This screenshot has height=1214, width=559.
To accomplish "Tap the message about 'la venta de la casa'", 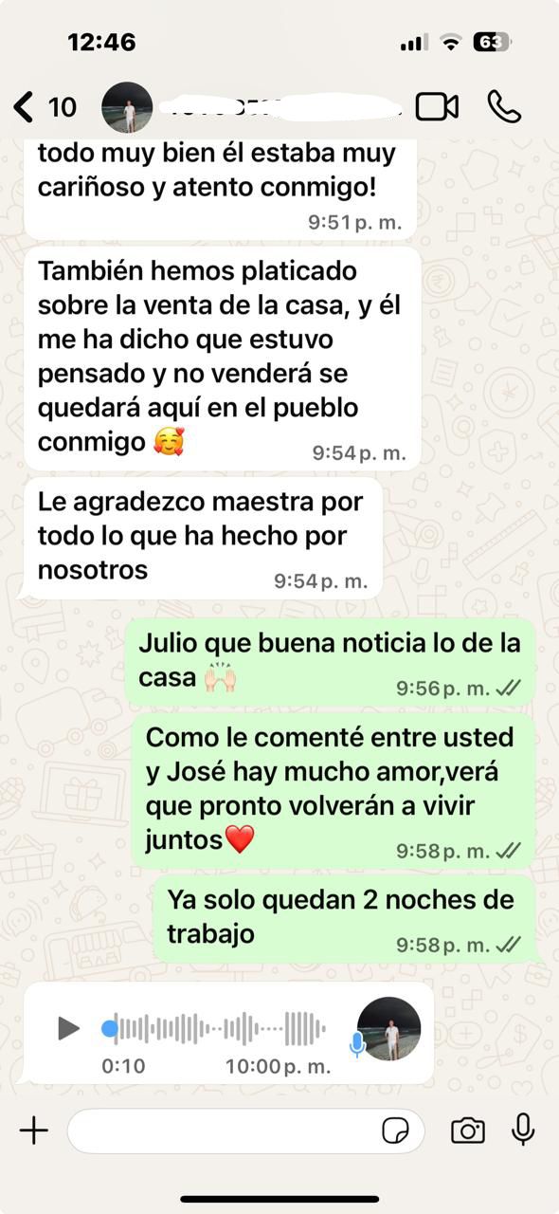I will (x=222, y=359).
